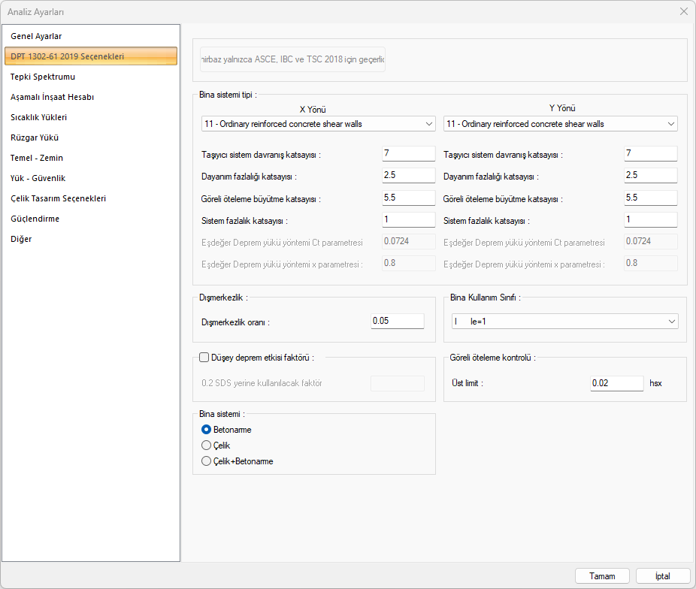Viewport: 696px width, 589px height.
Task: Go to Aşamalı İnşaat Hesabı settings
Action: pyautogui.click(x=52, y=97)
